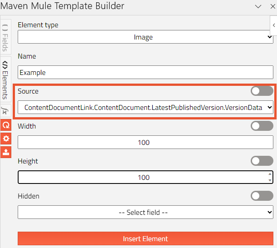Open the Fields side tab
Screen dimensions: 277x248
[5, 37]
